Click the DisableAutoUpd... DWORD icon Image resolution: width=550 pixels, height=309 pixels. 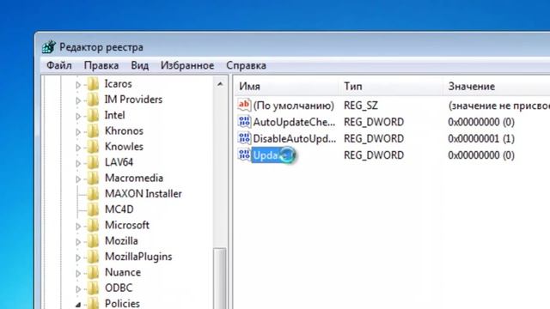coord(244,138)
